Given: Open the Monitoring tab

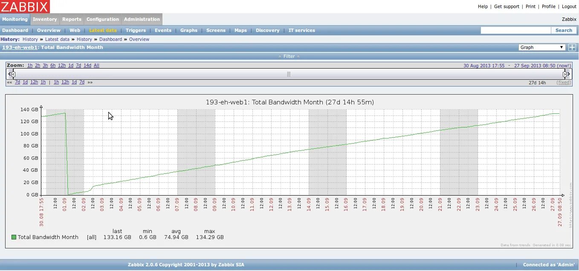Looking at the screenshot, I should (15, 19).
